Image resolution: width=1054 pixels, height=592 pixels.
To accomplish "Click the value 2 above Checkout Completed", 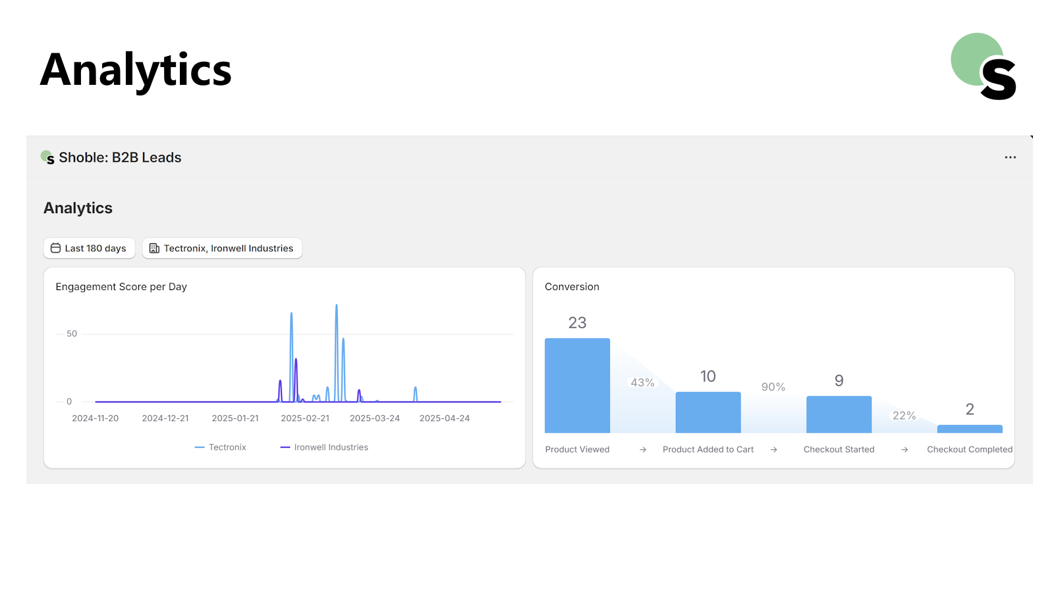I will coord(970,409).
